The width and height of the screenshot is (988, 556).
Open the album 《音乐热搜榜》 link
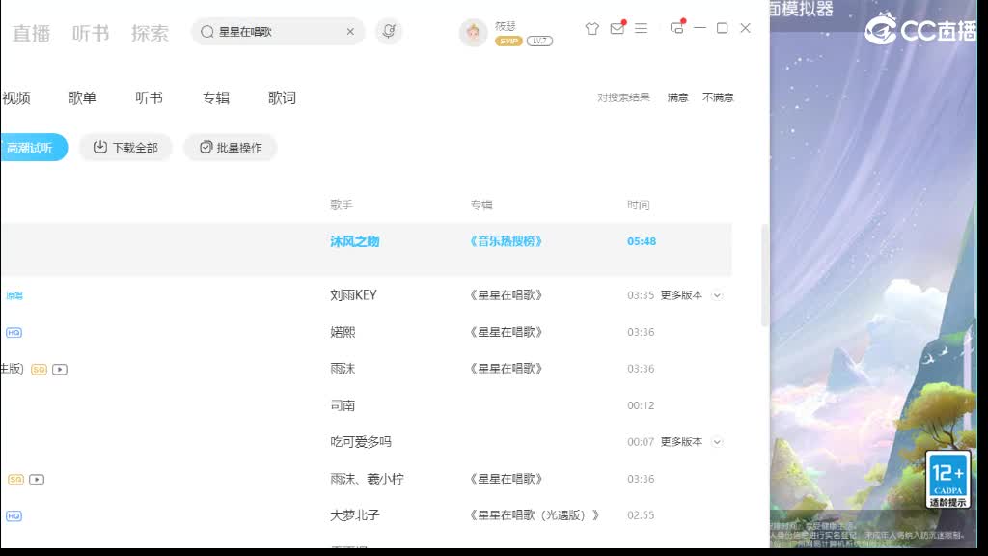coord(504,241)
